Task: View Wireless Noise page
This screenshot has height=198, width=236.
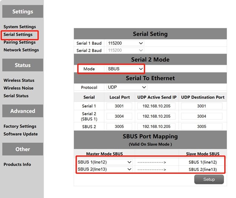Action: coord(18,88)
